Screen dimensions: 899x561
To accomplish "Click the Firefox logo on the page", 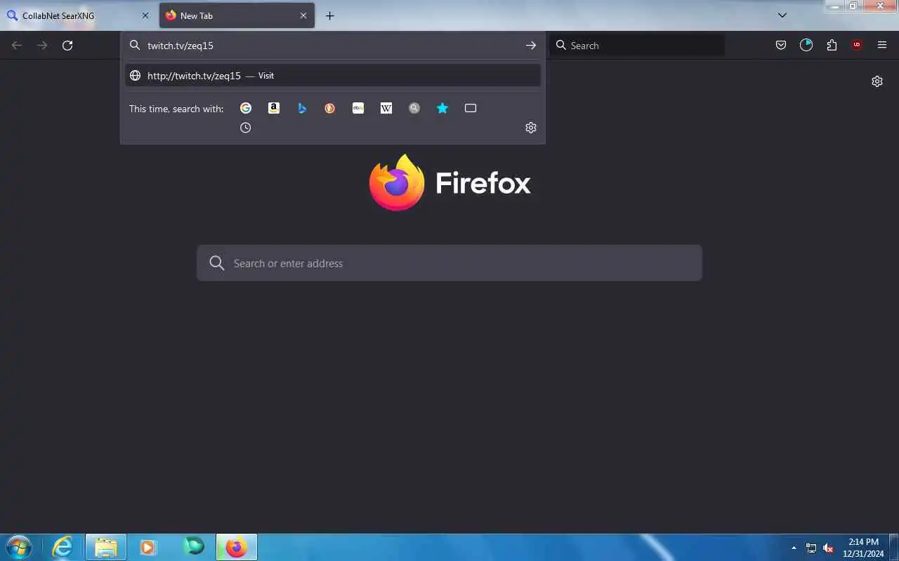I will [x=449, y=182].
